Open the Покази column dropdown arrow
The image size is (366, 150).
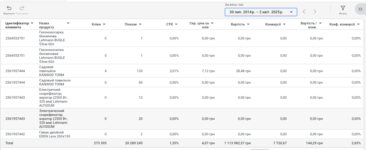(140, 24)
